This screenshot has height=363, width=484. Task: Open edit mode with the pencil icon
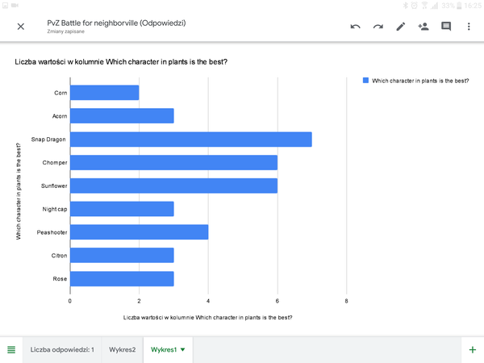click(x=400, y=27)
